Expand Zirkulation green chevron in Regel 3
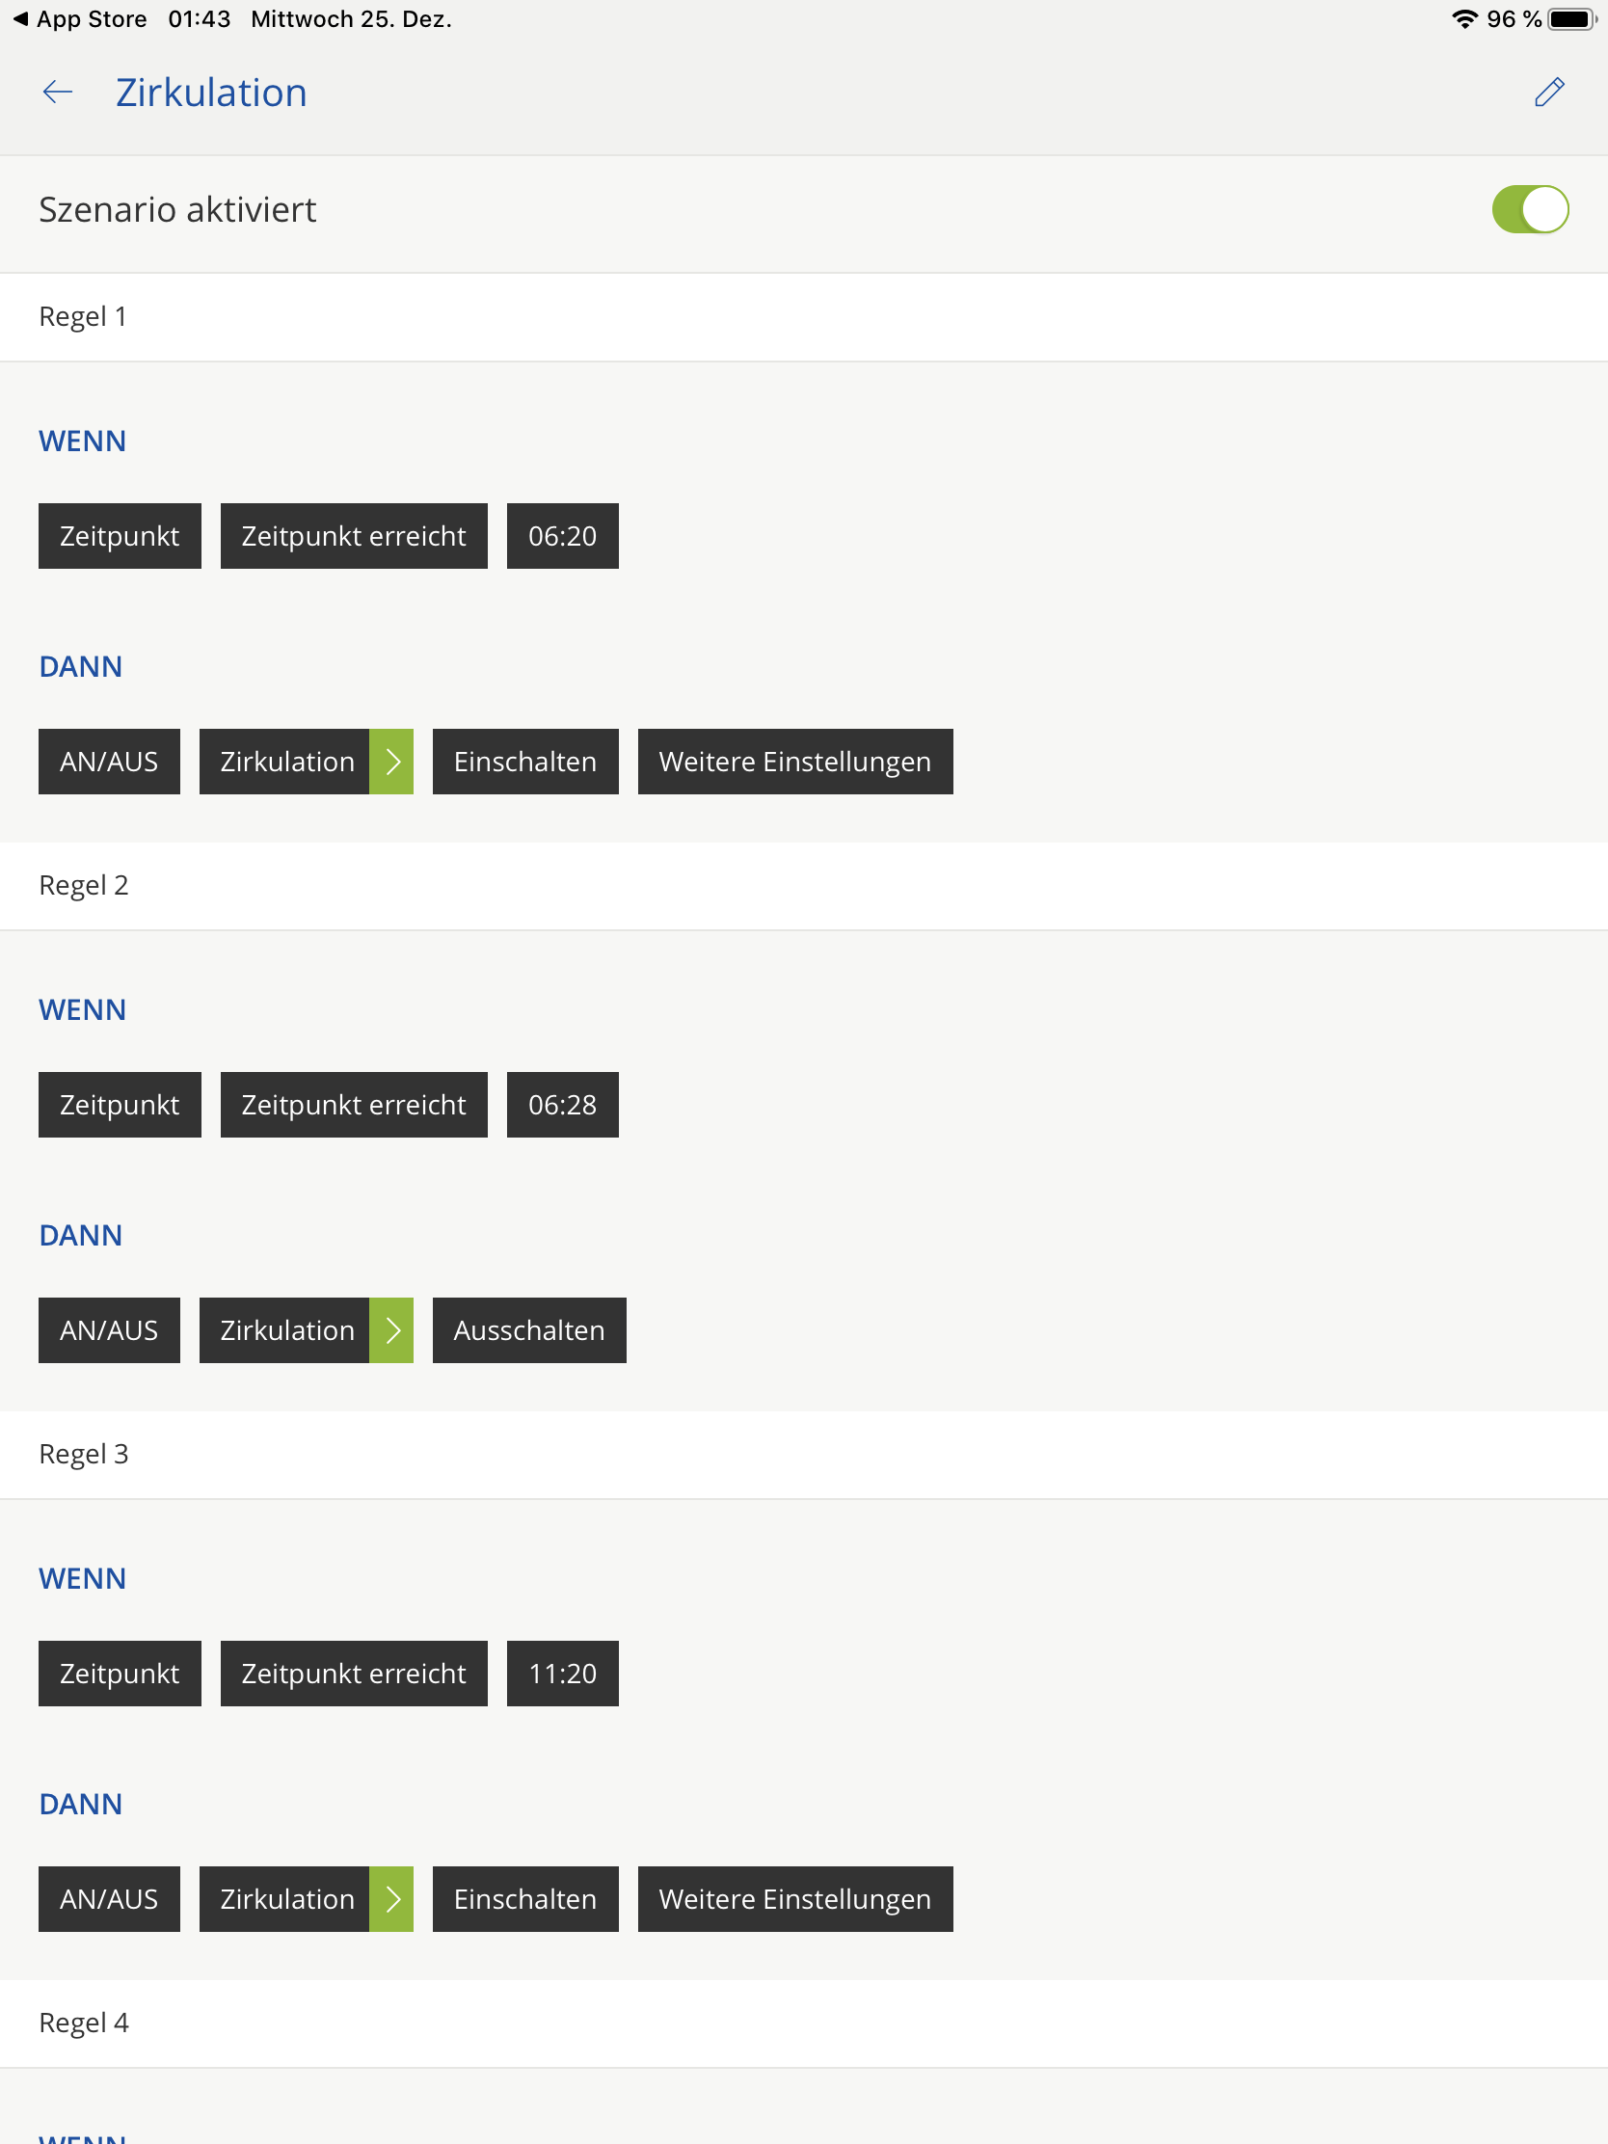Image resolution: width=1608 pixels, height=2144 pixels. (391, 1899)
